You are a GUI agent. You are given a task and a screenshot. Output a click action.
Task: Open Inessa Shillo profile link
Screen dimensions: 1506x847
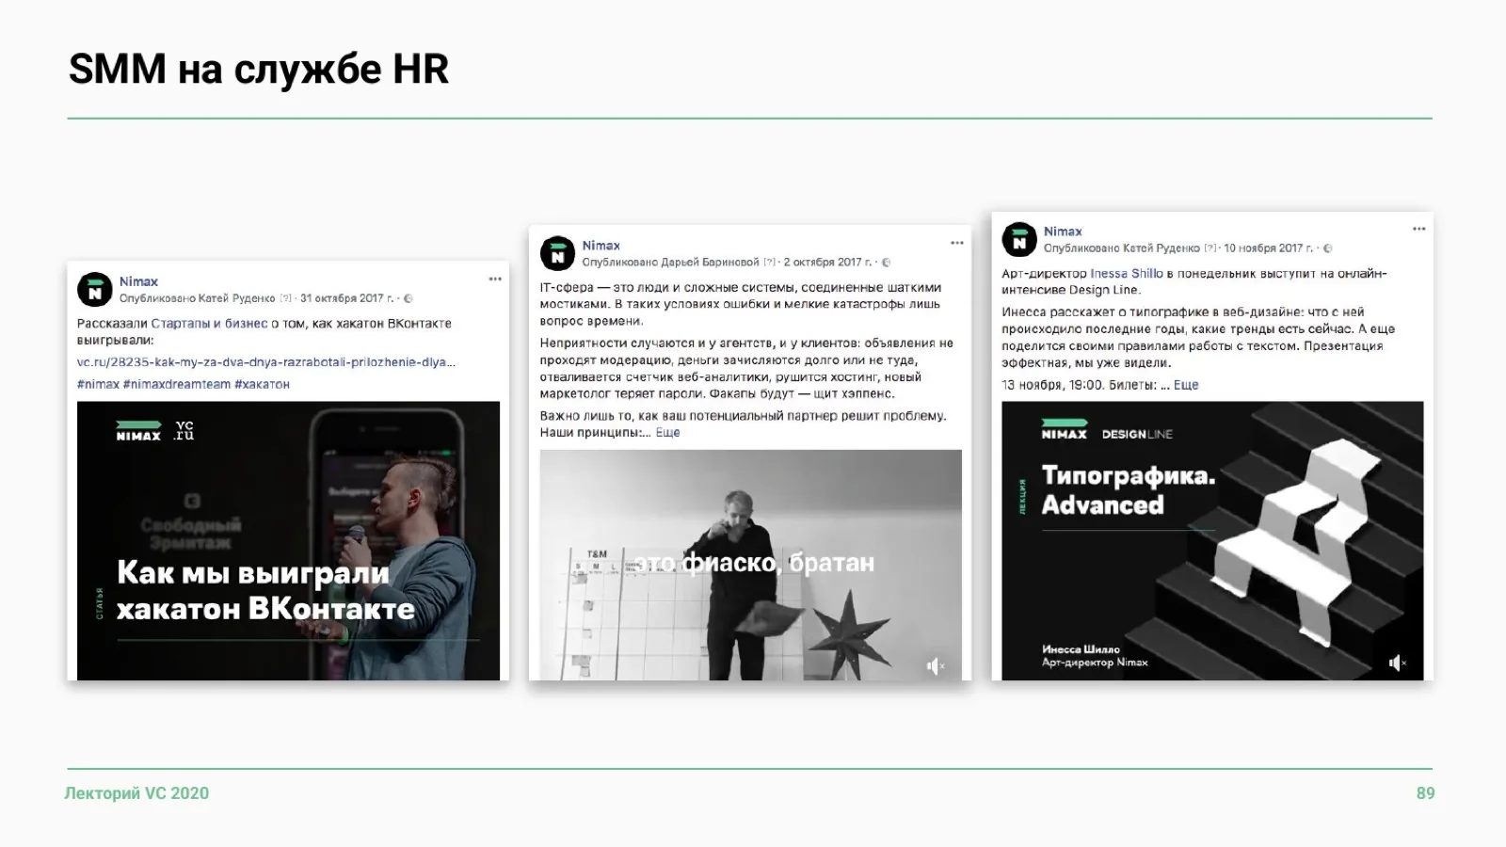1127,274
